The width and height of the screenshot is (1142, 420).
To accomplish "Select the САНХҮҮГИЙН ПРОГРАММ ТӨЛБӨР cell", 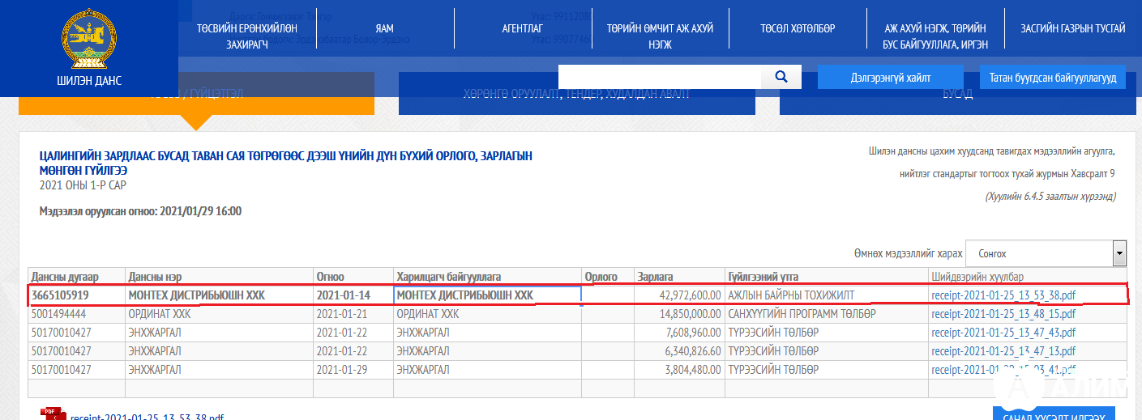I will [827, 314].
